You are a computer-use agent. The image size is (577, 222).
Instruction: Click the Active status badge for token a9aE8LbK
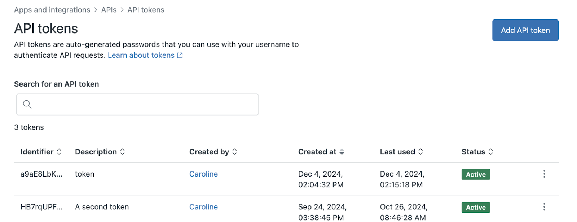(476, 174)
